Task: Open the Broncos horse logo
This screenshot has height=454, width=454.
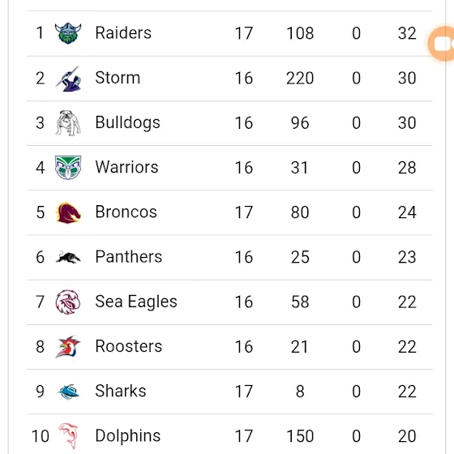Action: coord(68,212)
